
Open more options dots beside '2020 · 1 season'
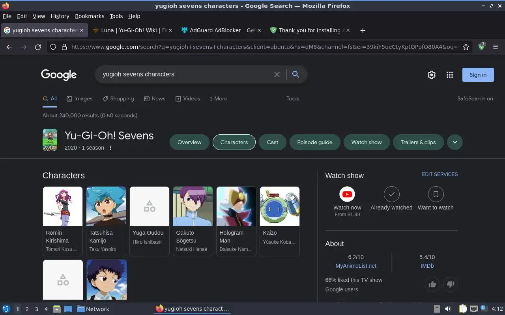pos(110,148)
